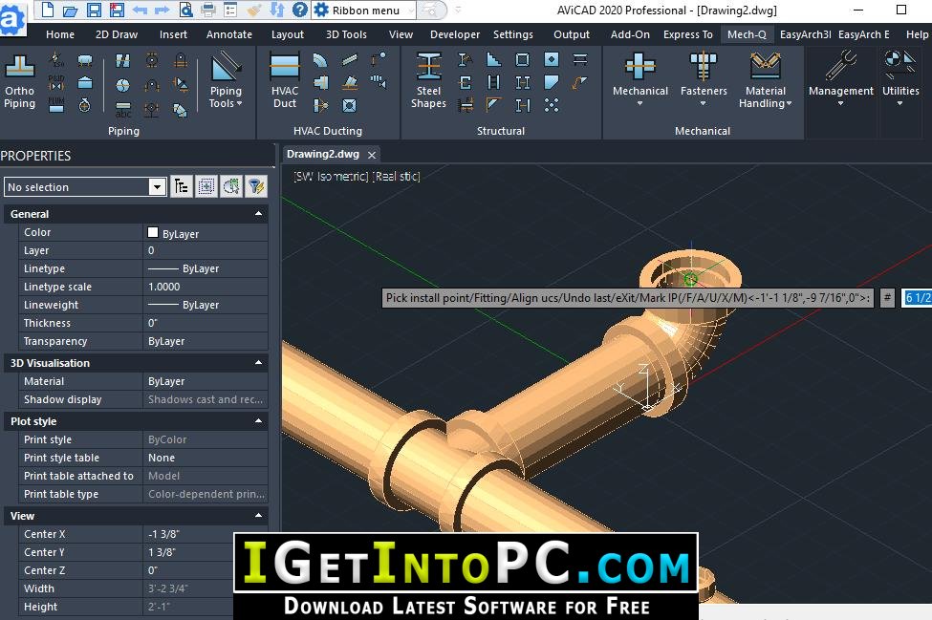Click the Thickness value field

pyautogui.click(x=206, y=323)
